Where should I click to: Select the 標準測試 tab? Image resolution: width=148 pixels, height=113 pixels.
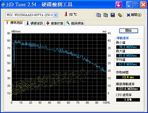(x=14, y=23)
